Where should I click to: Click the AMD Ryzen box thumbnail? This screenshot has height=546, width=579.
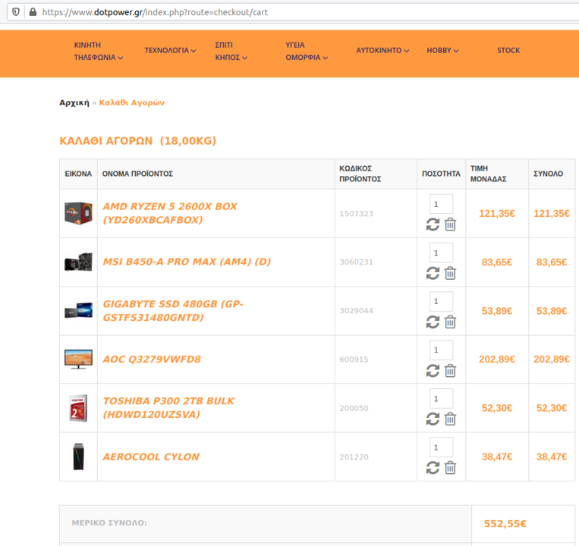tap(78, 213)
